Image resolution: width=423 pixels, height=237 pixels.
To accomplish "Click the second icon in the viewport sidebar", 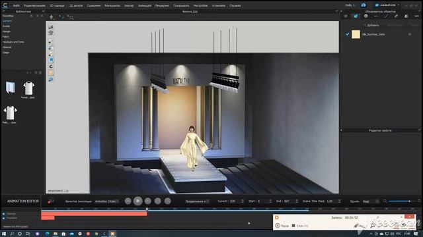I will 51,33.
